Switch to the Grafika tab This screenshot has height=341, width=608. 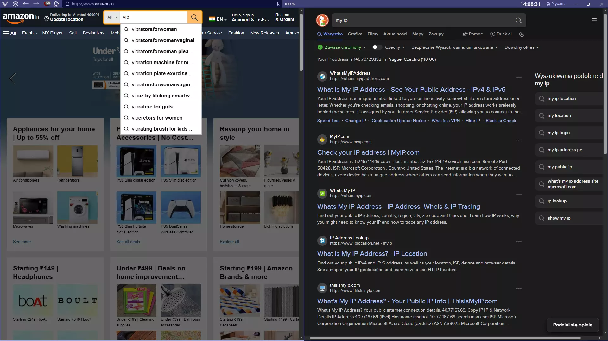click(355, 34)
